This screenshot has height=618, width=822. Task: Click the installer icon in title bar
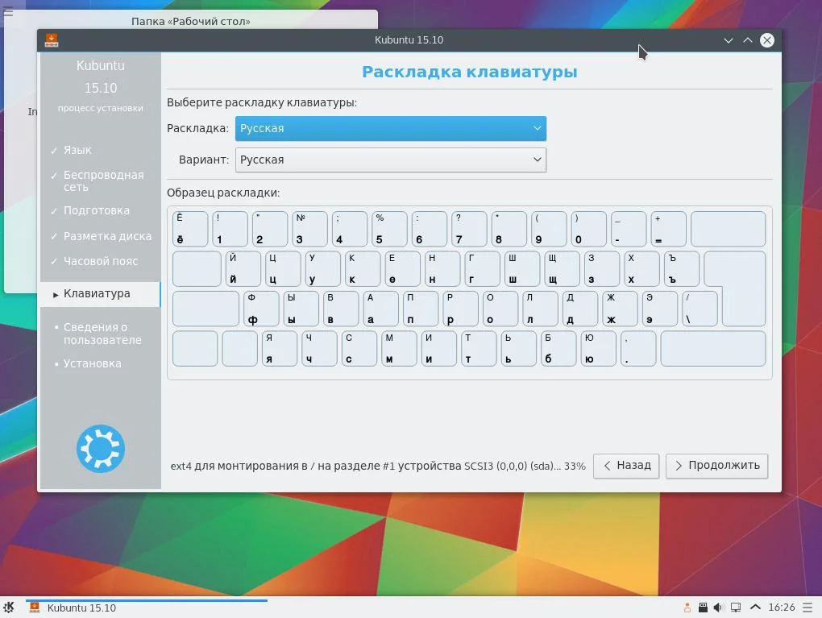click(52, 40)
